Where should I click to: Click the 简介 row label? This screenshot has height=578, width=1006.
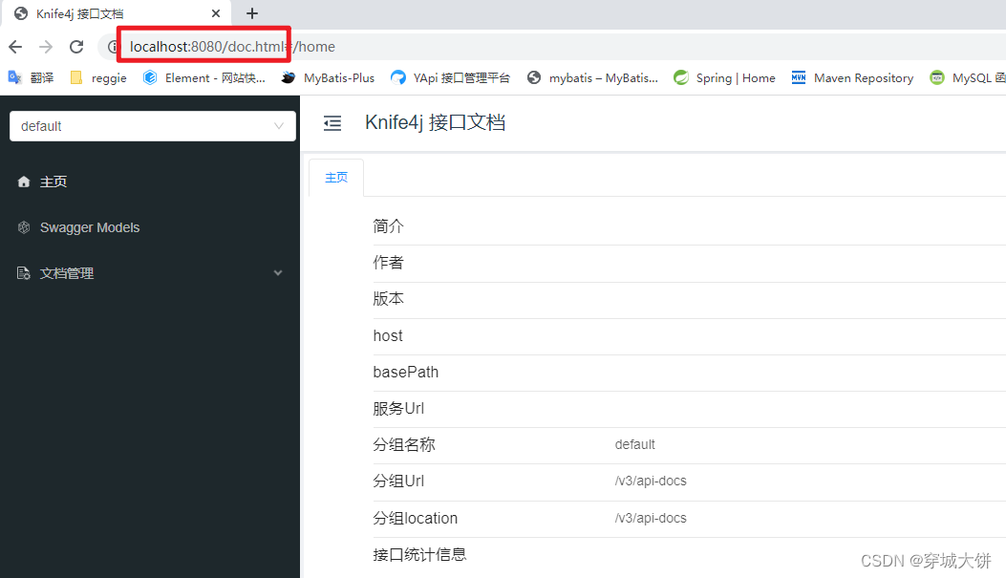(388, 226)
